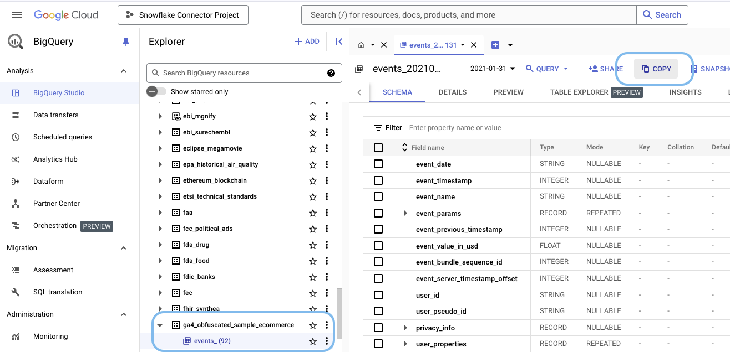Collapse the ga4_obfuscated_sample_ecommerce dataset

(x=160, y=325)
